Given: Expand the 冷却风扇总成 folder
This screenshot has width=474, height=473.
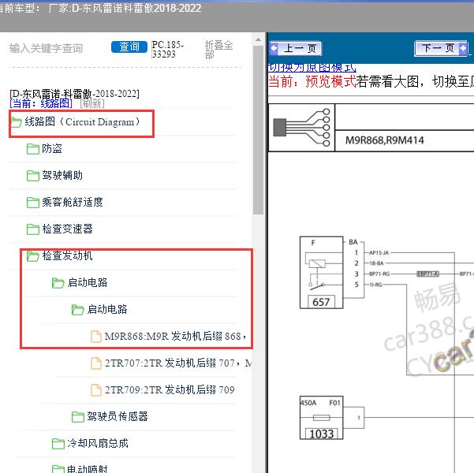Looking at the screenshot, I should 98,443.
